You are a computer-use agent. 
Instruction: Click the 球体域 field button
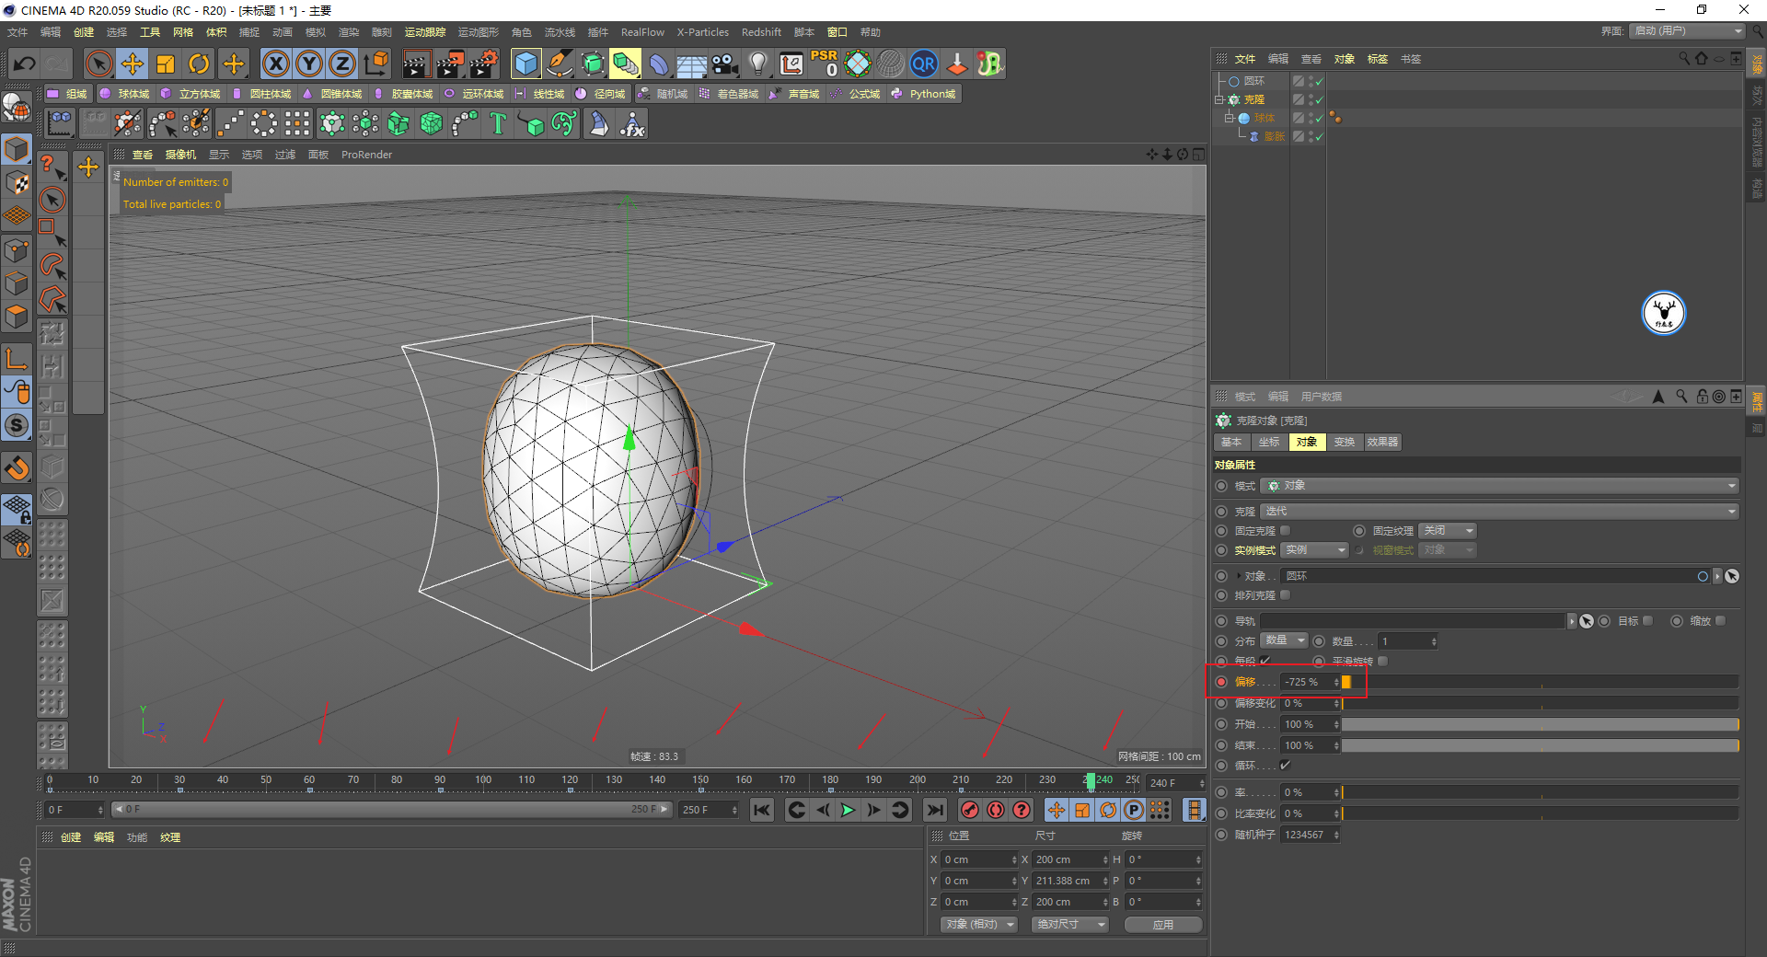(124, 94)
